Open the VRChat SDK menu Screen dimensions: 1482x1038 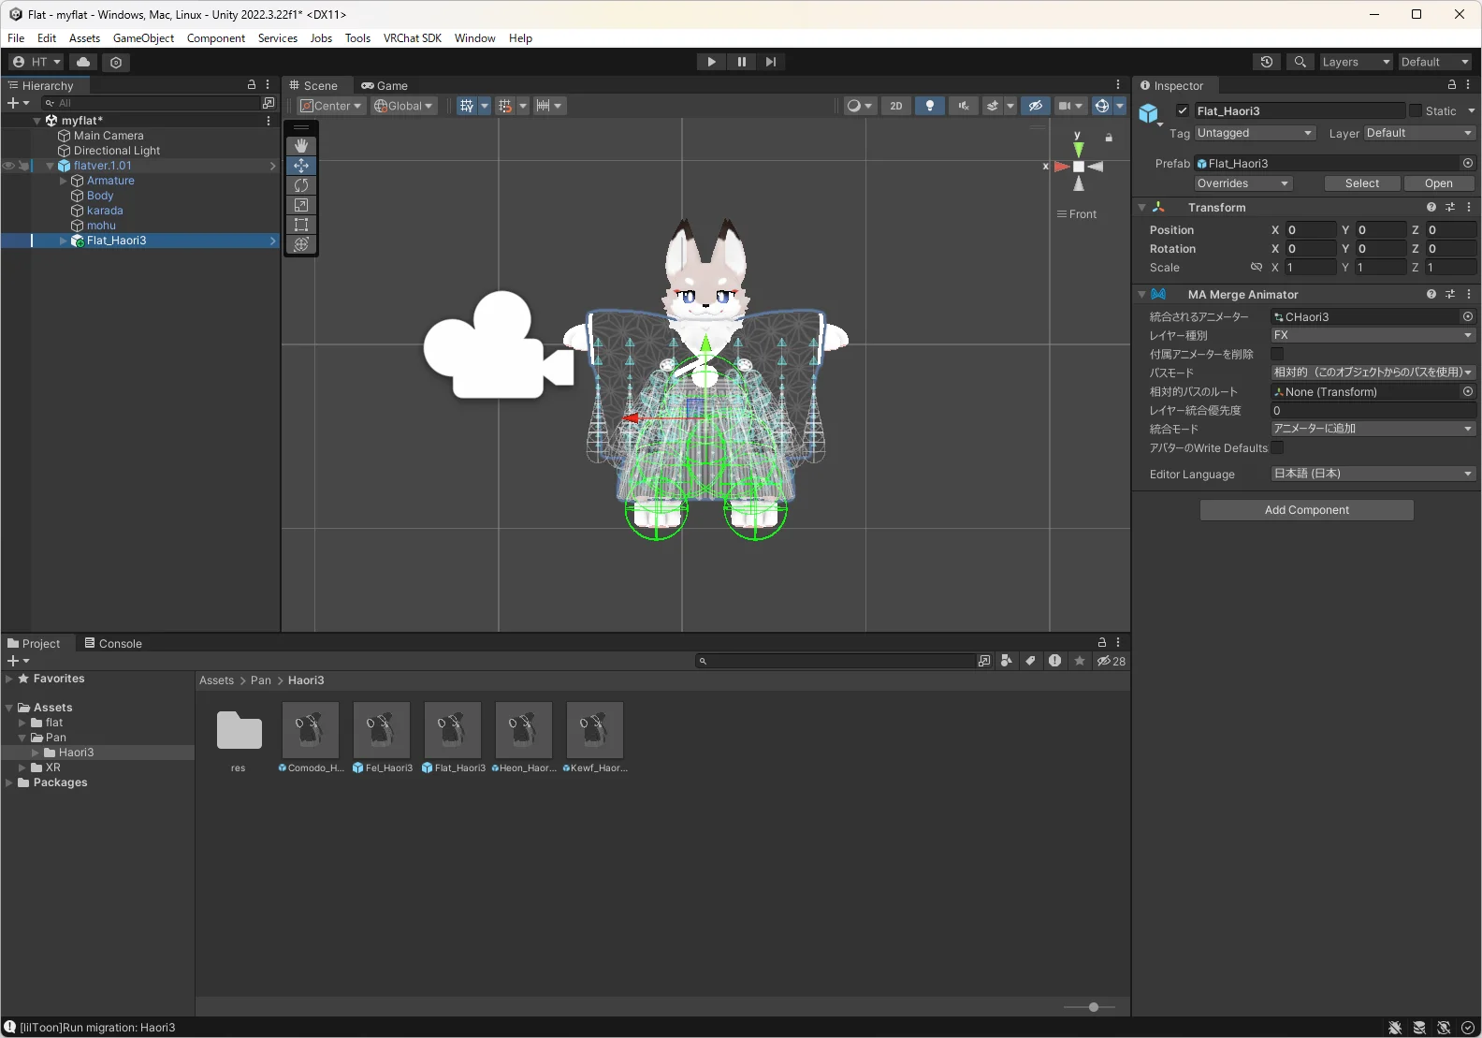click(x=413, y=38)
